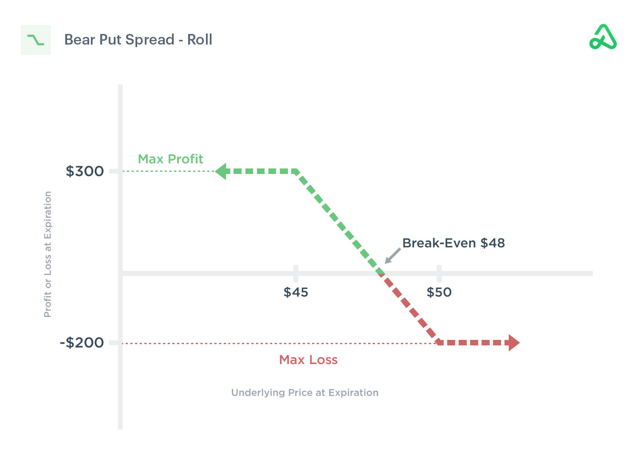Click the "Max Loss" label
Screen dimensions: 637x454
pos(308,360)
